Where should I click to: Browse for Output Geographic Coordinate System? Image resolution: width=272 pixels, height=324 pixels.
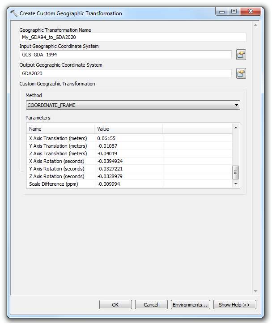tap(241, 73)
